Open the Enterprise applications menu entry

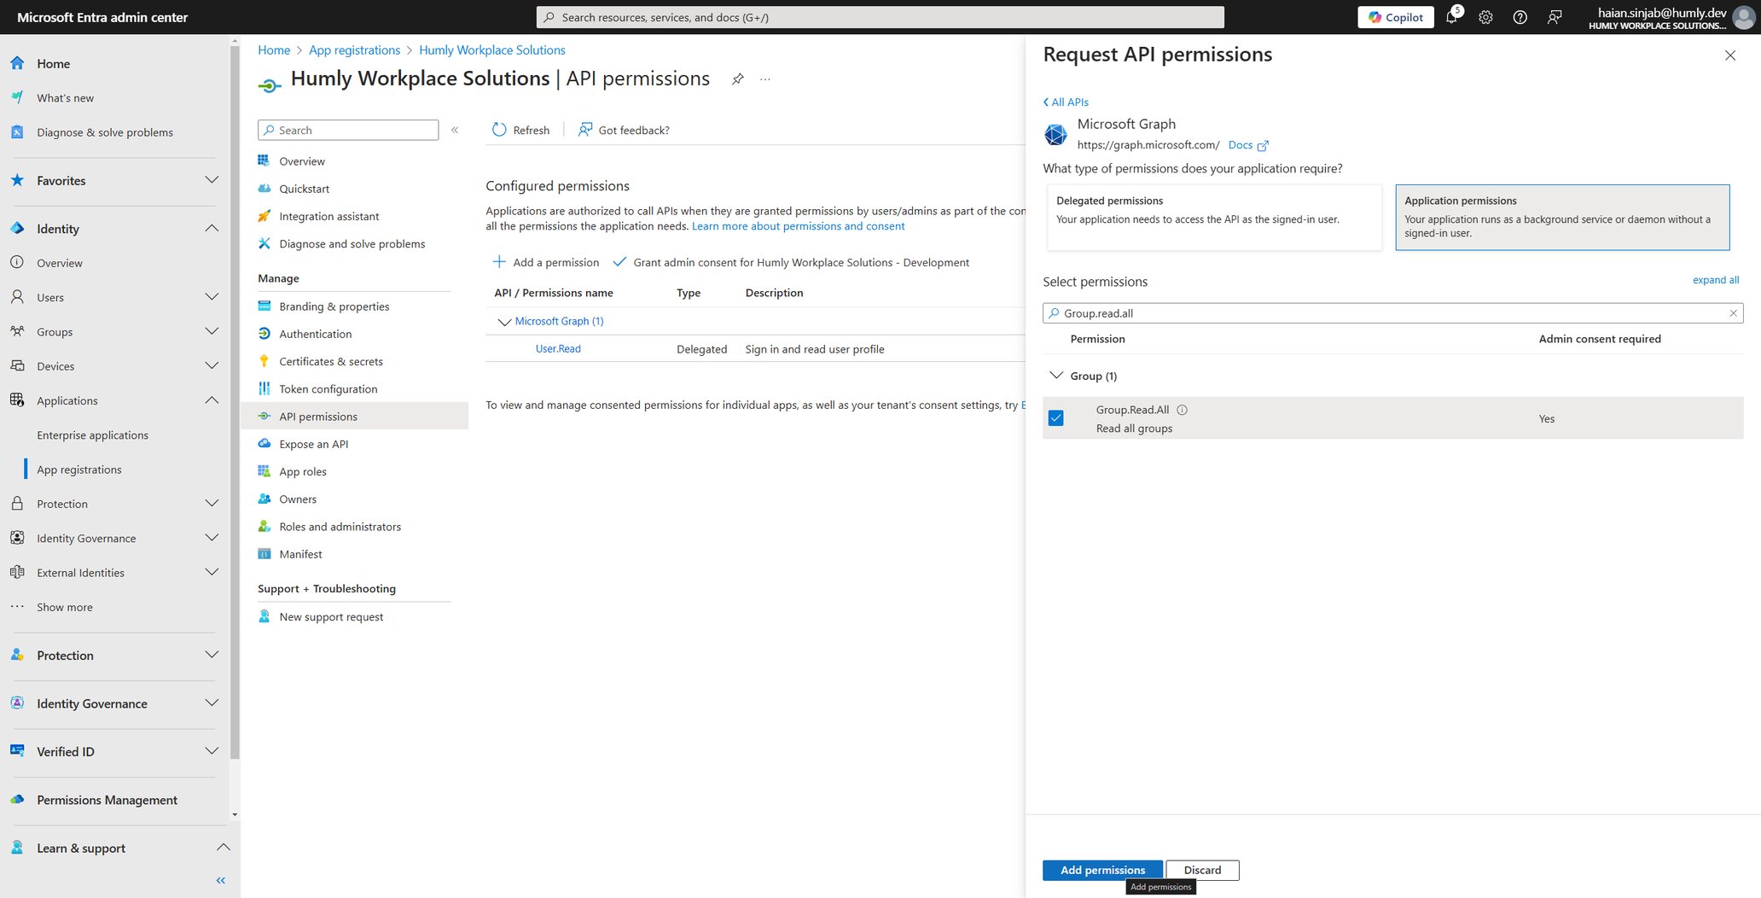(93, 434)
